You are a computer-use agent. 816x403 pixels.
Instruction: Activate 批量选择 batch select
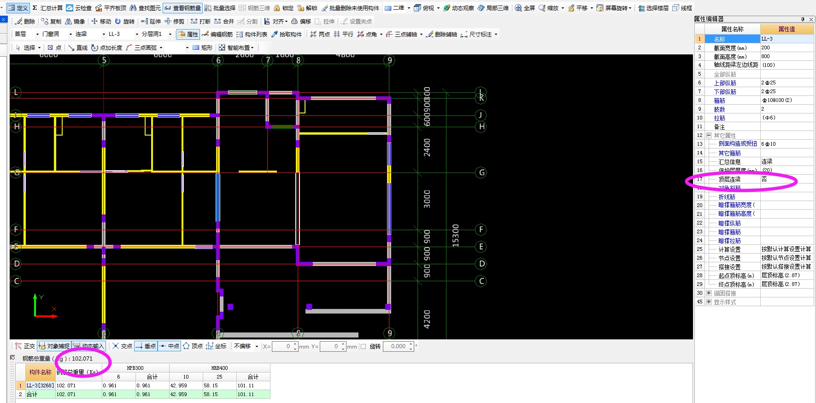click(220, 8)
